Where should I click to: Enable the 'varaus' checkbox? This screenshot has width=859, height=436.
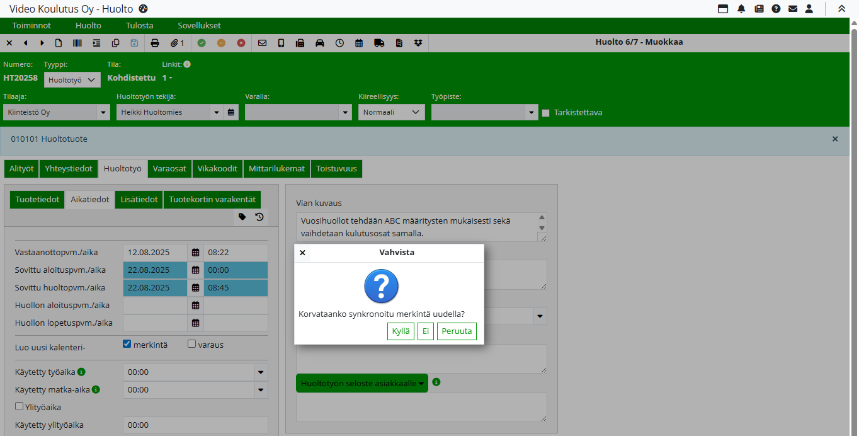pyautogui.click(x=192, y=344)
